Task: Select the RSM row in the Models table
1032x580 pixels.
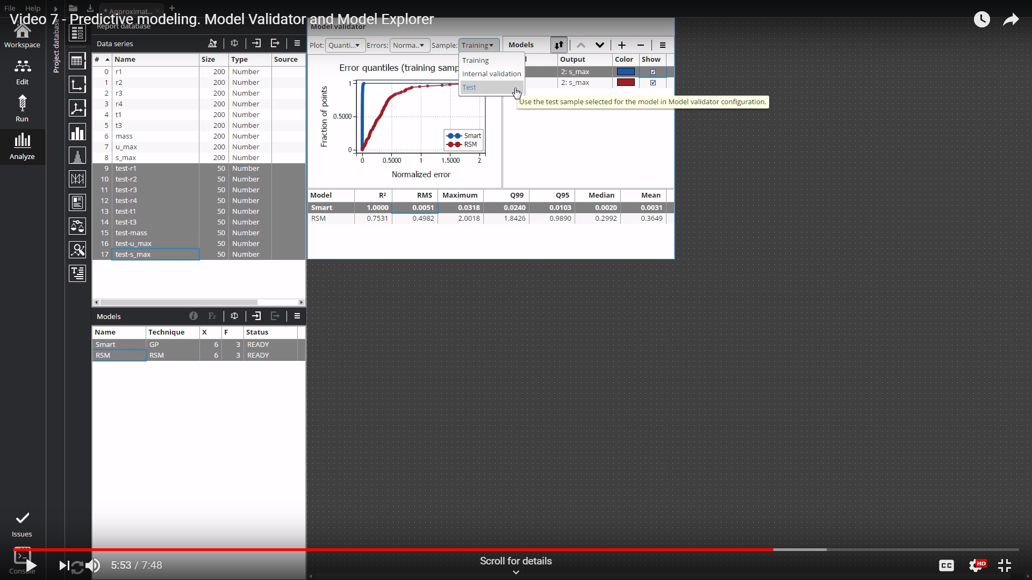Action: click(x=199, y=355)
